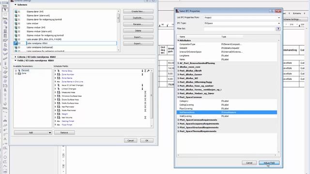Toggle sort order on Issue ID row
310x174 pixels.
(142, 85)
